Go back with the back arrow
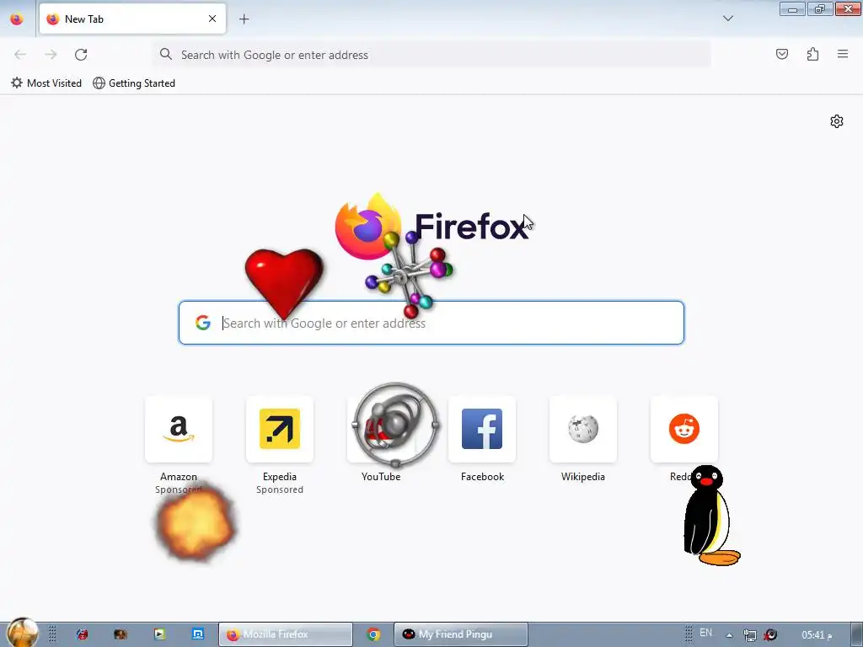863x647 pixels. (20, 55)
